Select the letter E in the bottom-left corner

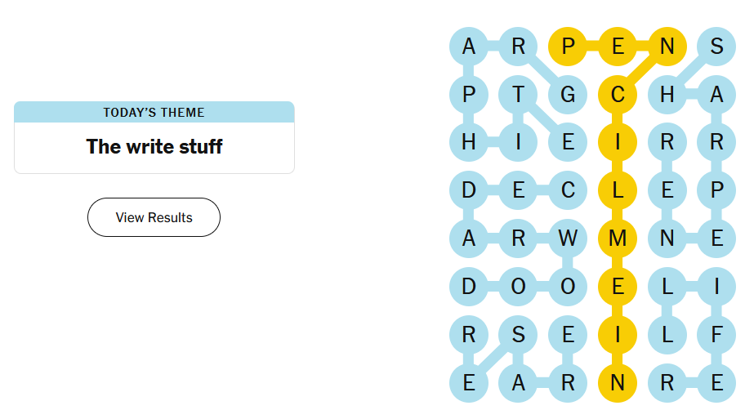pos(469,382)
